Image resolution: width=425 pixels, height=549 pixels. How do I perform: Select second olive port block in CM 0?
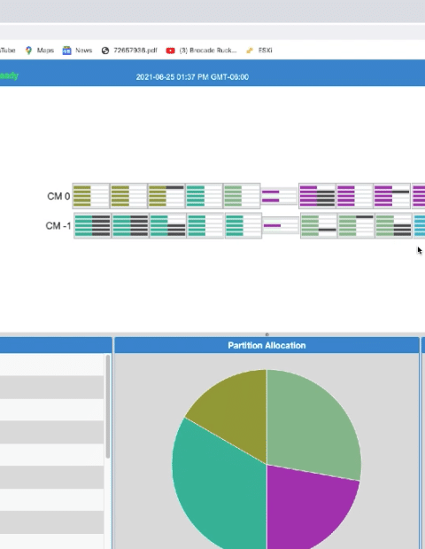point(128,196)
